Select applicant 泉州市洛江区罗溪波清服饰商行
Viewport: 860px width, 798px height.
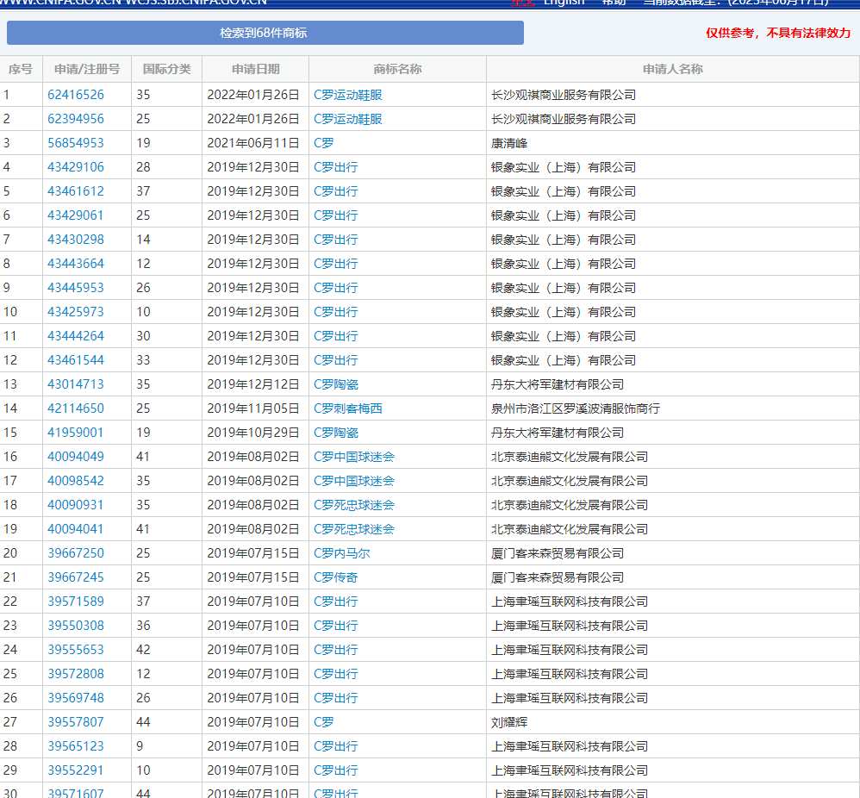pyautogui.click(x=576, y=408)
